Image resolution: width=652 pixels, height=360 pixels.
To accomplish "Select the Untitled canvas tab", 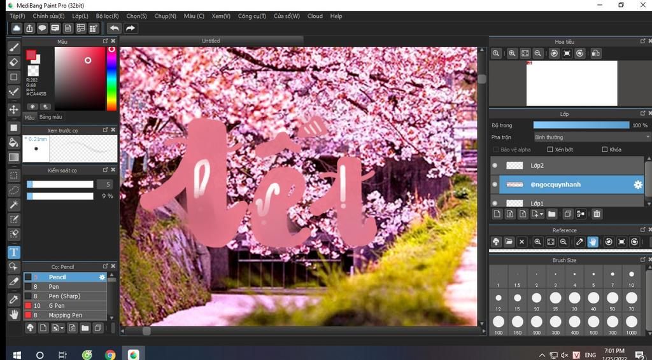I will [211, 41].
